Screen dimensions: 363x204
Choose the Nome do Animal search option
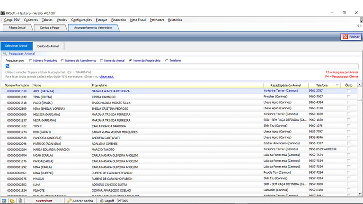pyautogui.click(x=101, y=61)
